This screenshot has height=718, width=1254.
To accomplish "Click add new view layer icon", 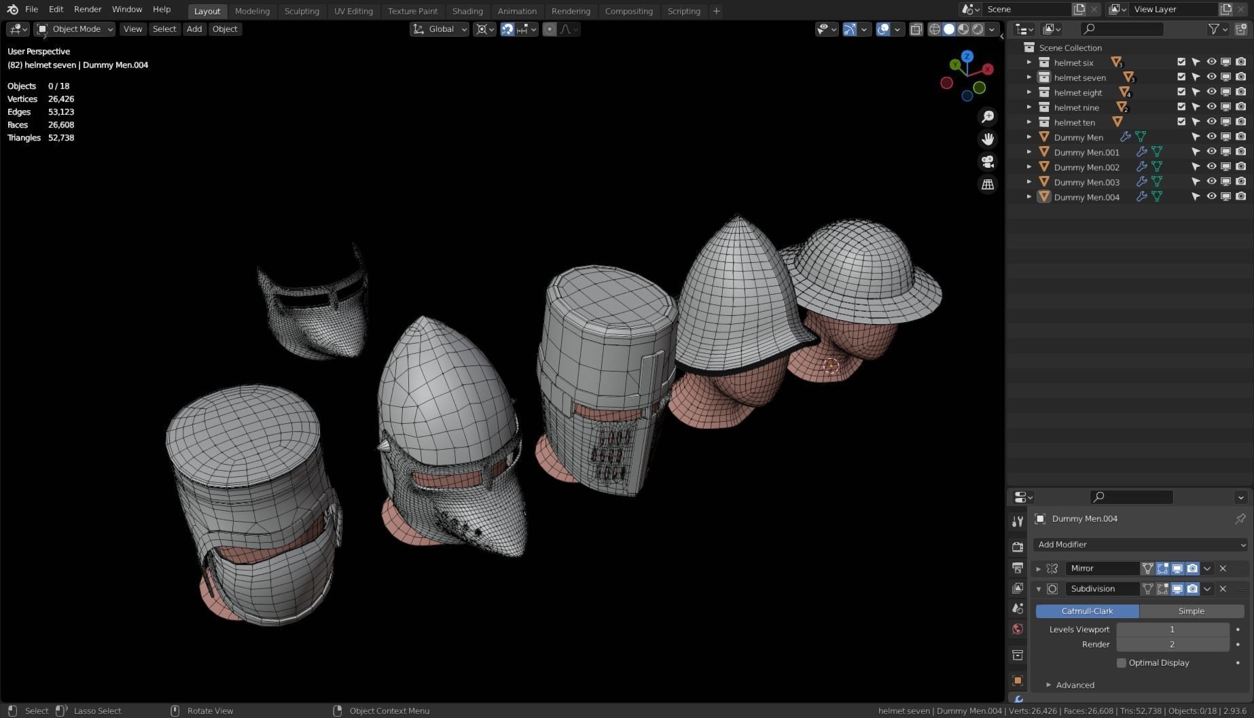I will tap(1226, 9).
